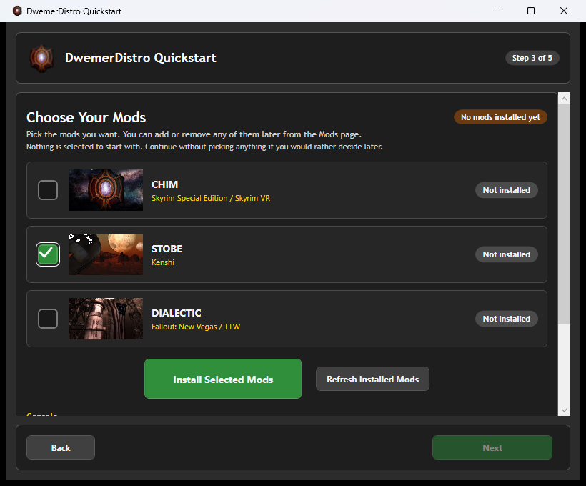Click the DwemerDistro title bar app icon
586x486 pixels.
pyautogui.click(x=17, y=11)
